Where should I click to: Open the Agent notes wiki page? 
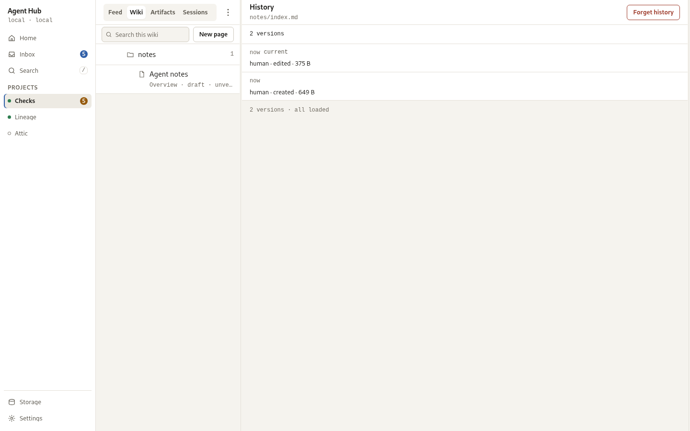(x=168, y=79)
